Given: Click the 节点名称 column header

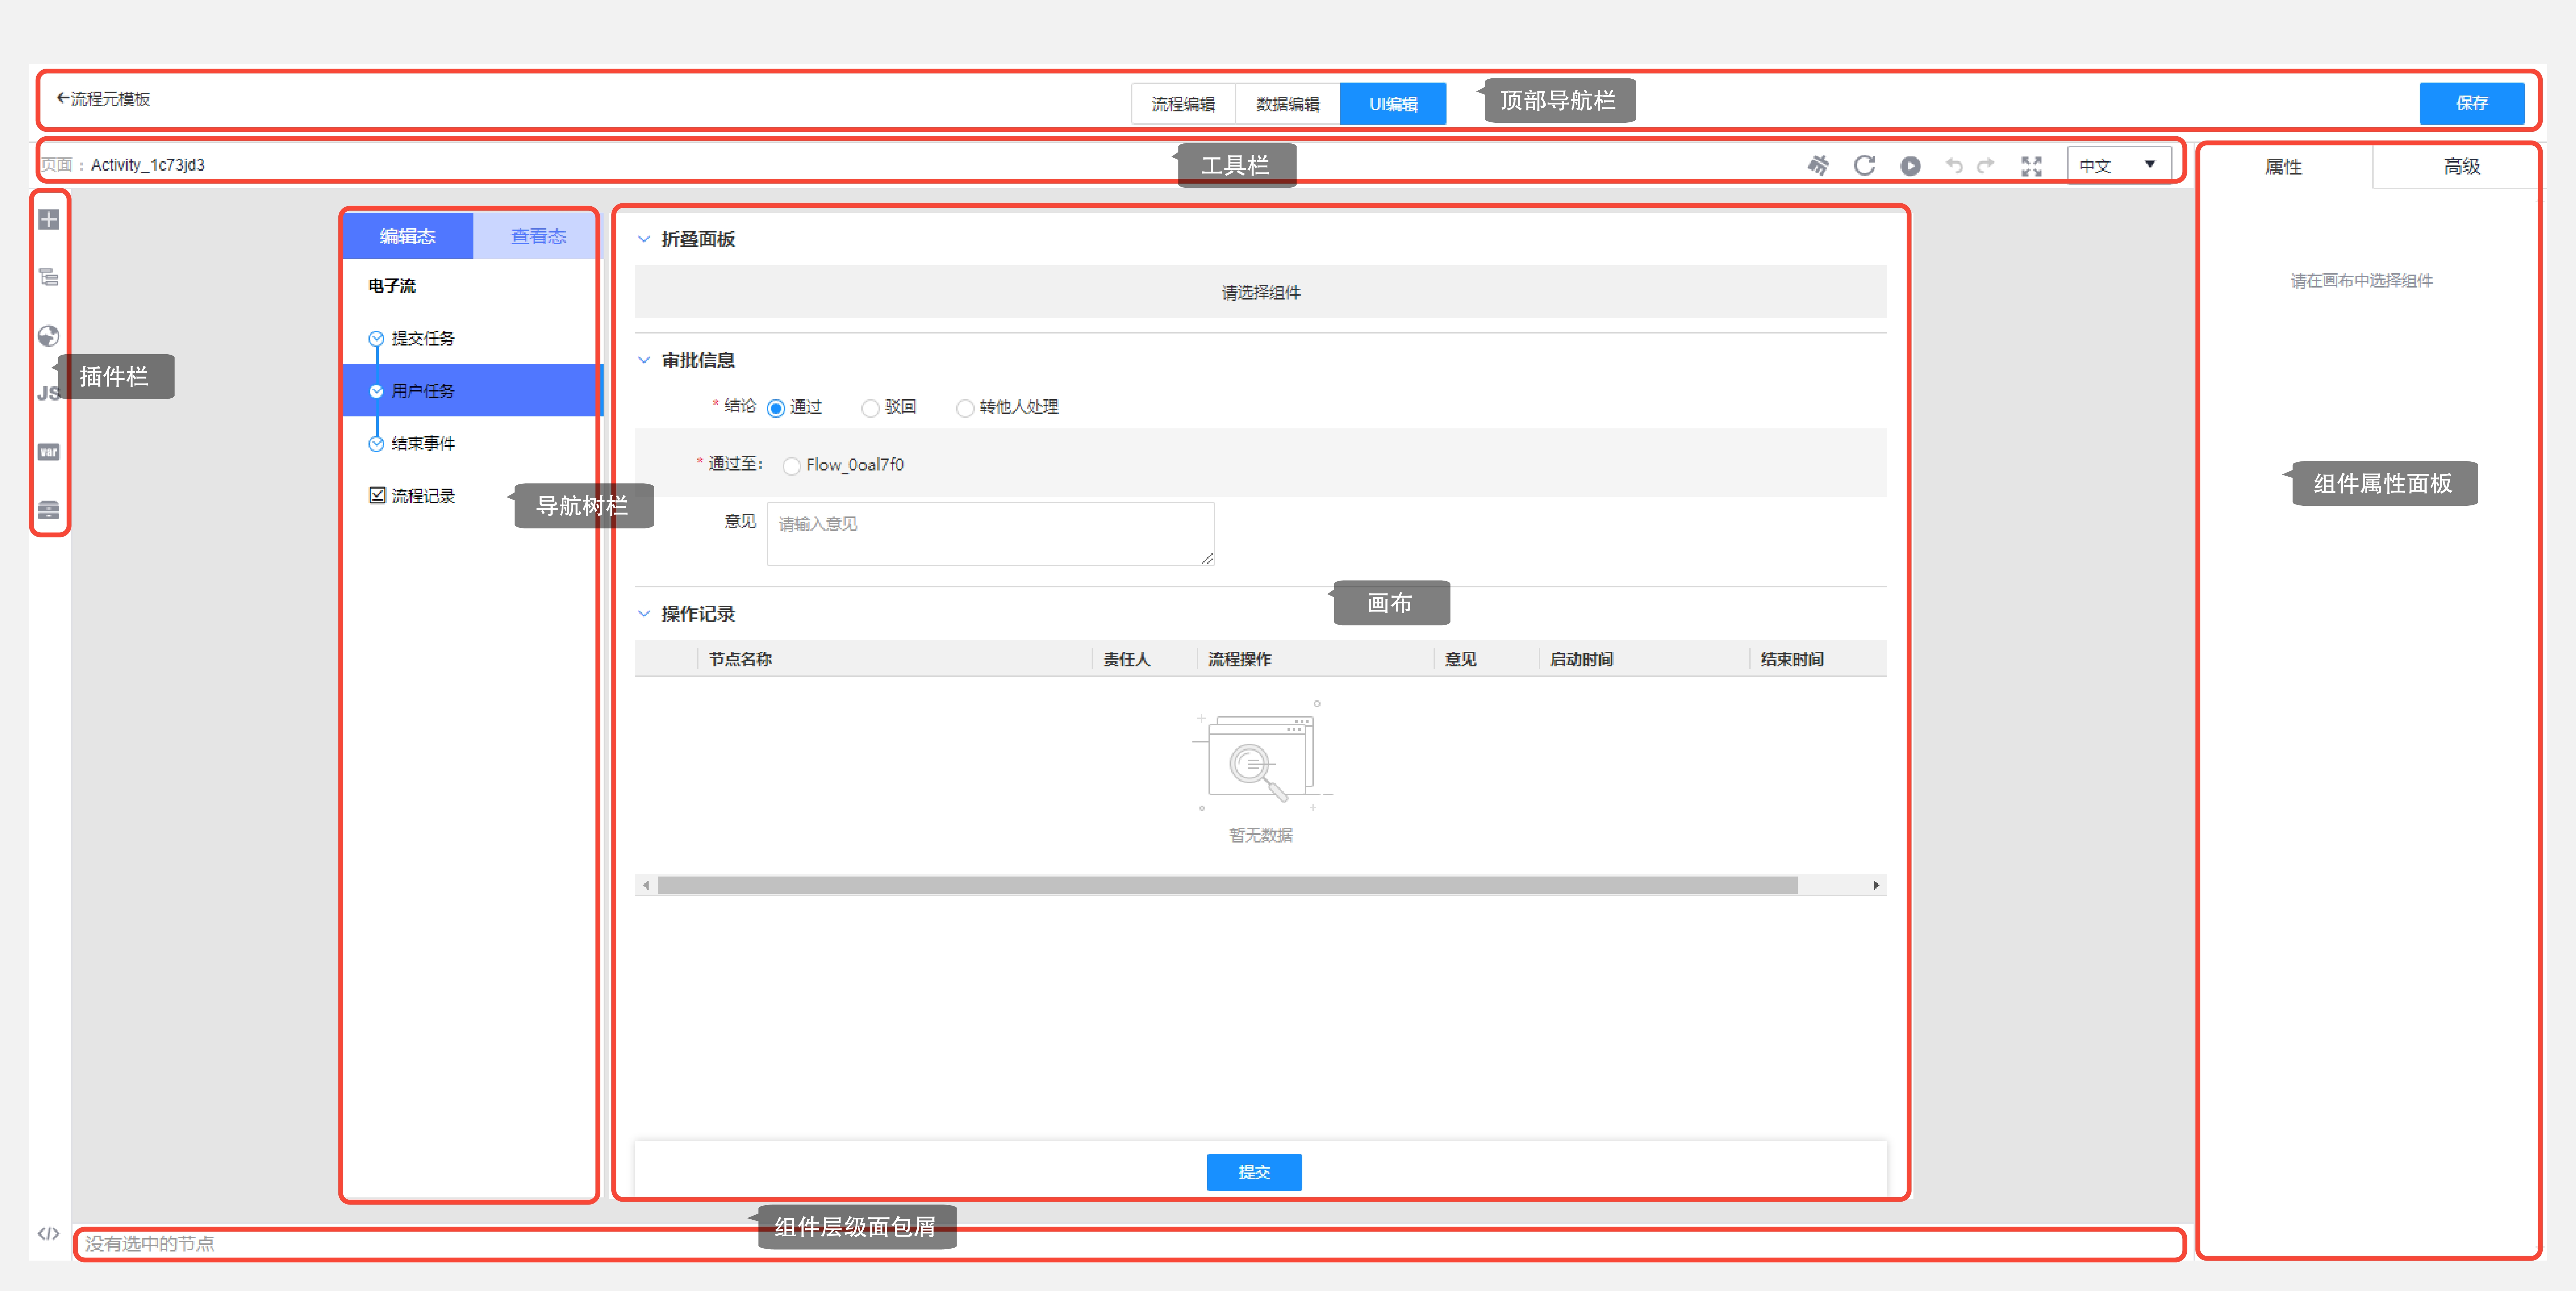Looking at the screenshot, I should pyautogui.click(x=740, y=659).
